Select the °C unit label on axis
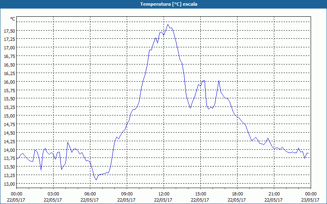The width and height of the screenshot is (327, 204). 13,19
